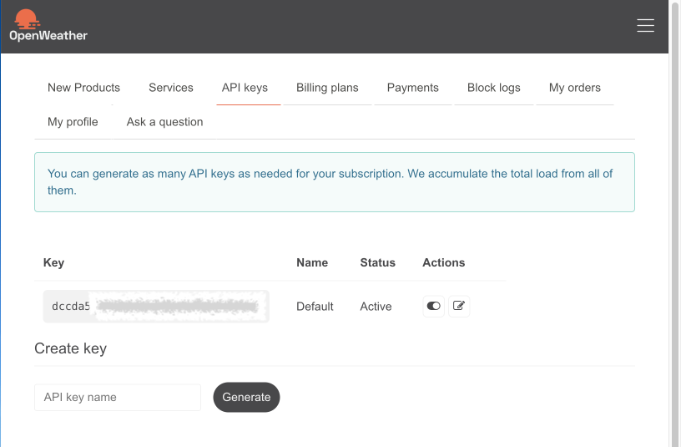Open the New Products tab
Image resolution: width=681 pixels, height=447 pixels.
pos(83,88)
